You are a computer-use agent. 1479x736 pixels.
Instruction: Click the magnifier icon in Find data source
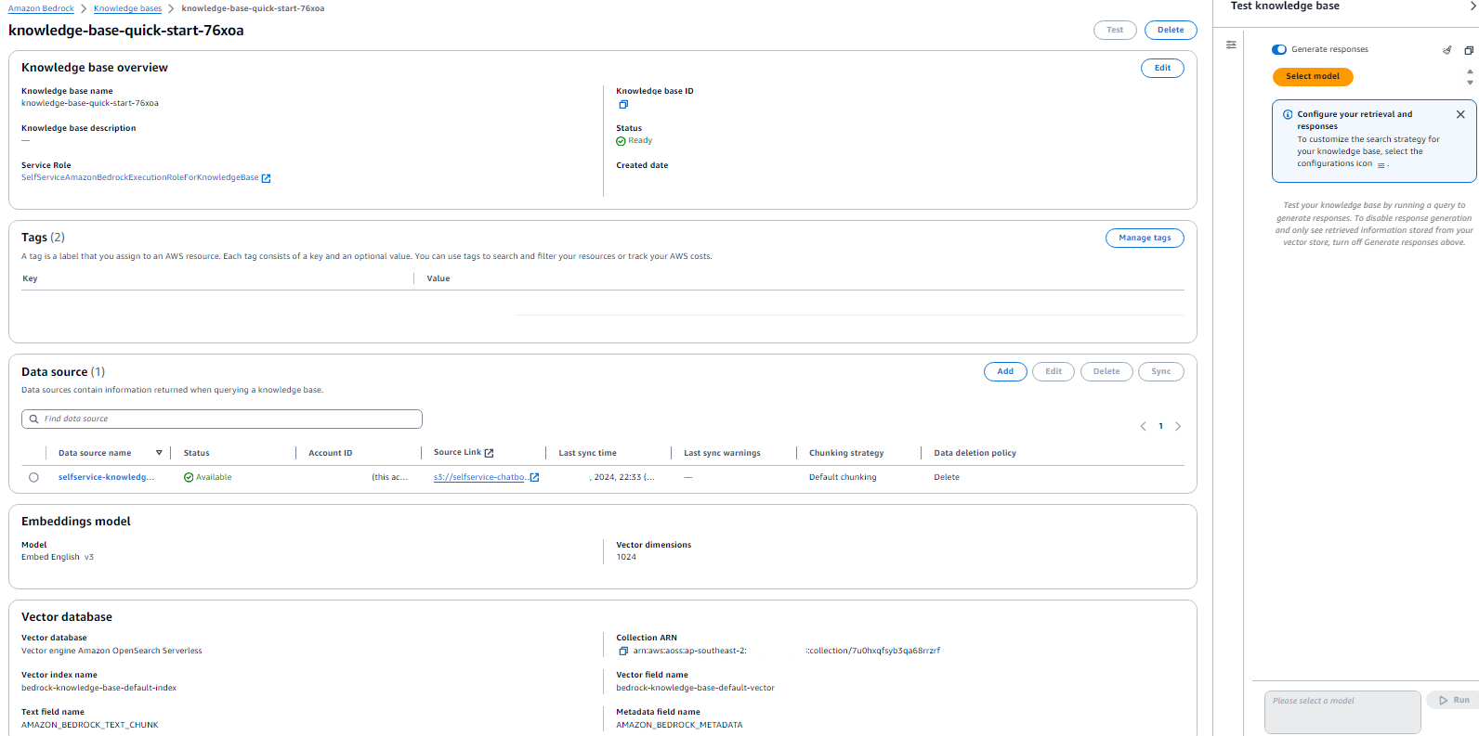pos(33,419)
